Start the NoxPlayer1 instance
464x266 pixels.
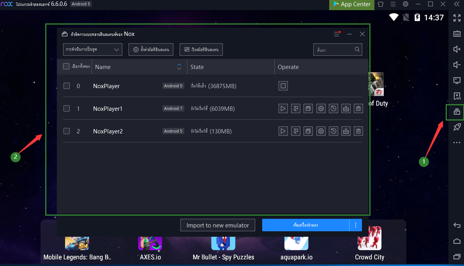point(283,108)
